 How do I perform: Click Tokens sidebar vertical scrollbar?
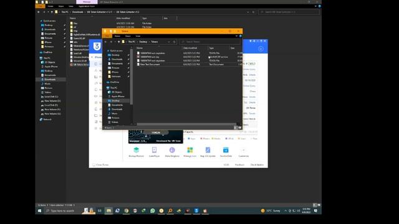(x=132, y=76)
